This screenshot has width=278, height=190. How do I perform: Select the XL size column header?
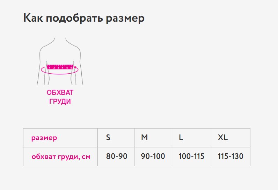[223, 138]
